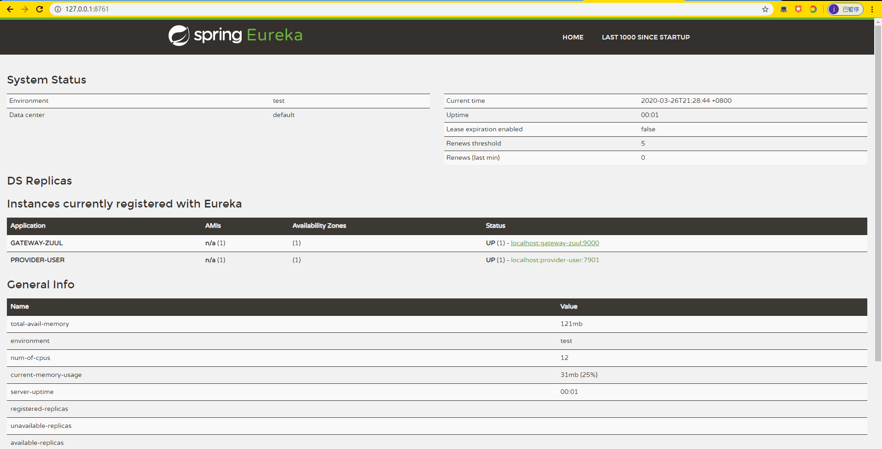Click the AMIs (1) link for PROVIDER-USER
This screenshot has width=882, height=449.
(221, 260)
